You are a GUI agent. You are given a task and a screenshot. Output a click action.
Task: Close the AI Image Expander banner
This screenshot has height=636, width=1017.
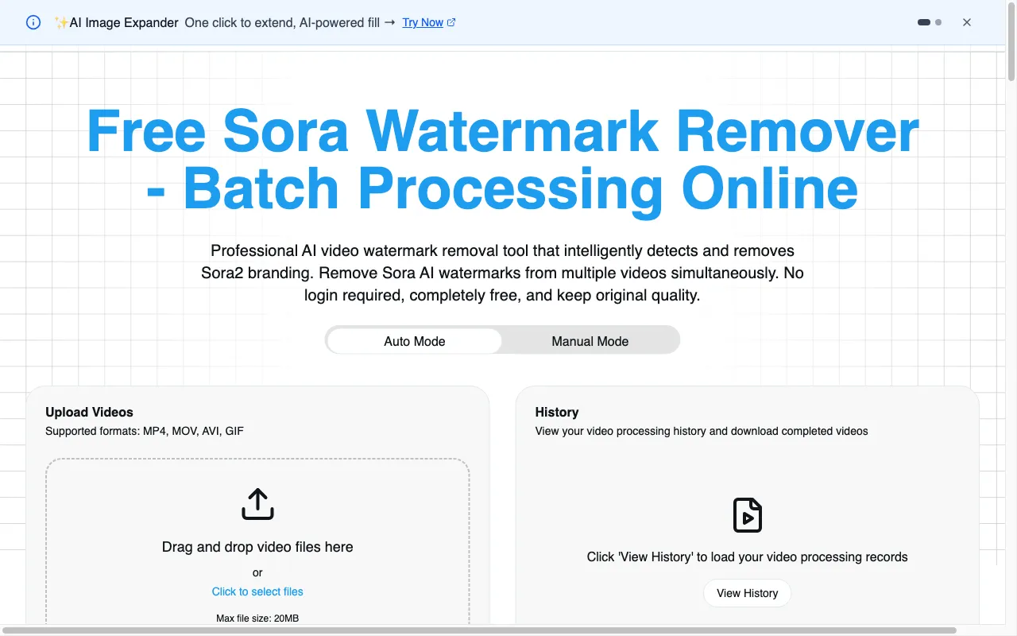pyautogui.click(x=967, y=22)
